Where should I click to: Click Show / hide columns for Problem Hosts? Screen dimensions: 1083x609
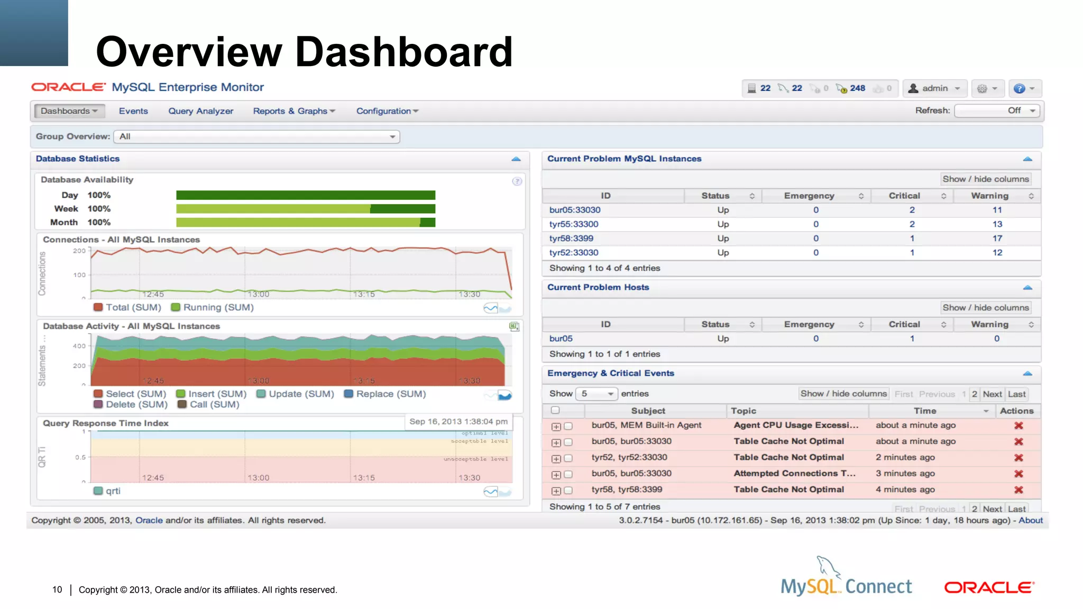click(986, 308)
